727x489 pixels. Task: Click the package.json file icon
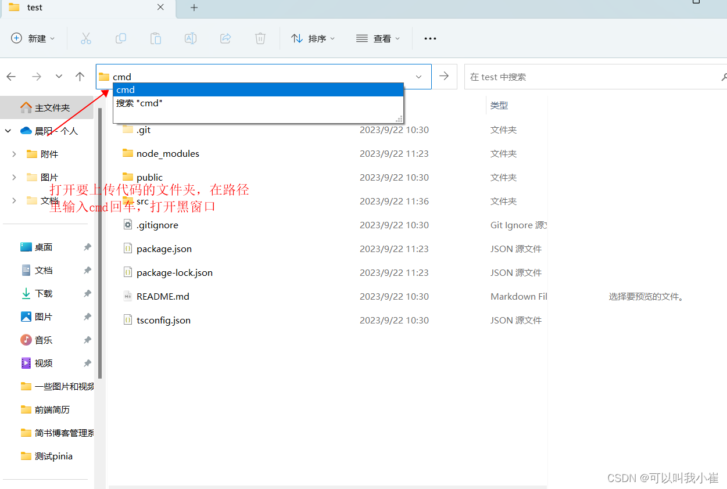point(128,249)
